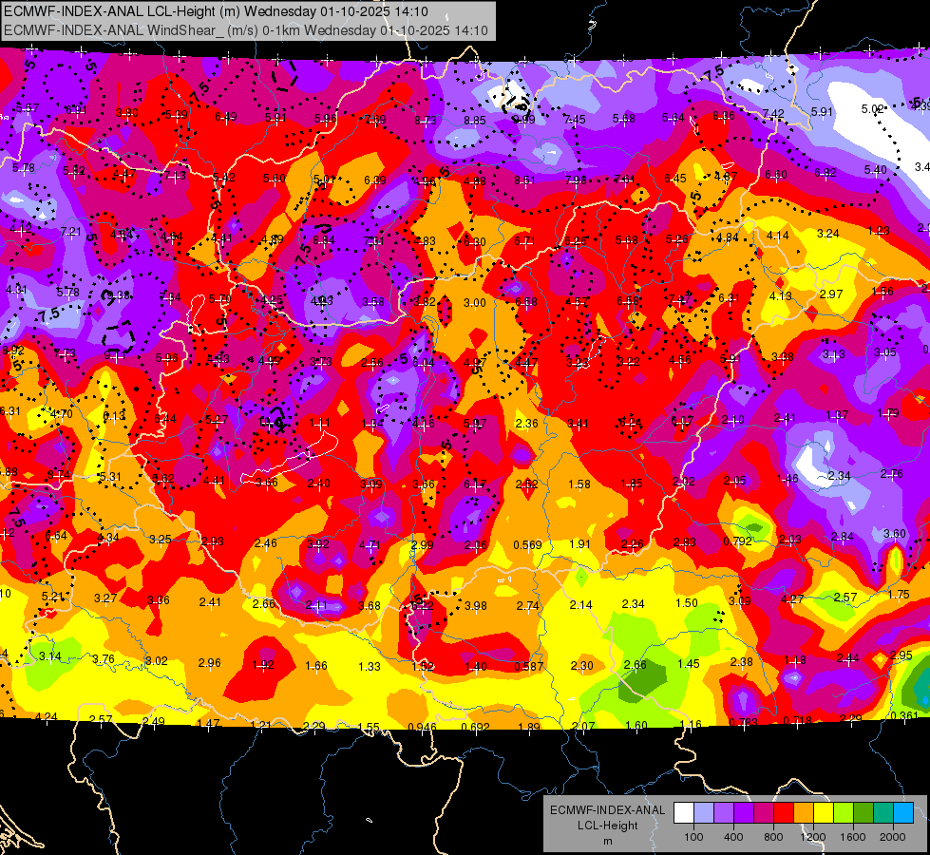Image resolution: width=930 pixels, height=855 pixels.
Task: Click the grid value '2.36'
Action: [x=526, y=423]
